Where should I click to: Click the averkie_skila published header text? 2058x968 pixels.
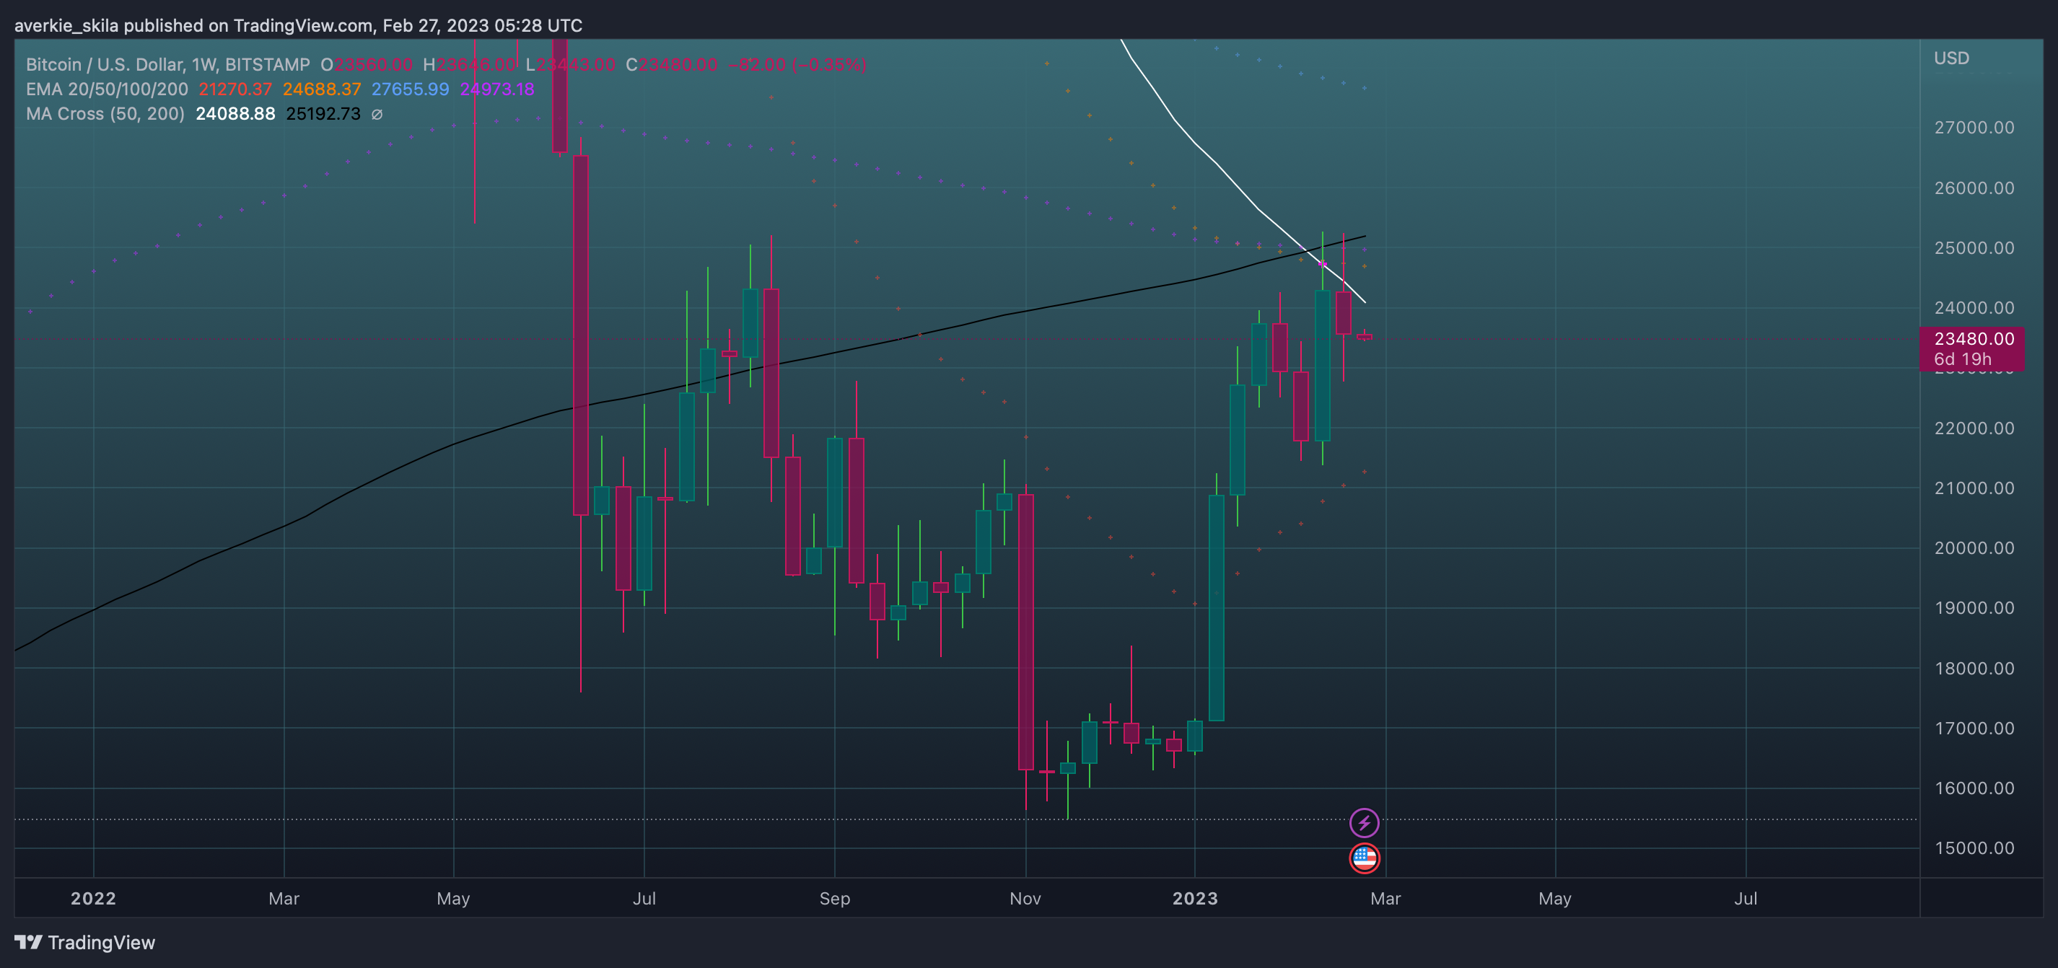click(298, 25)
